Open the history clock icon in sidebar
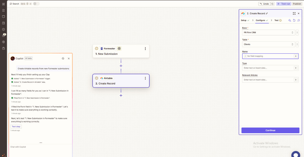The height and width of the screenshot is (157, 304). point(4,29)
